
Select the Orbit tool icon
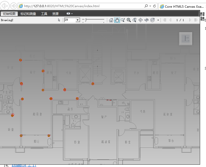pos(141,20)
